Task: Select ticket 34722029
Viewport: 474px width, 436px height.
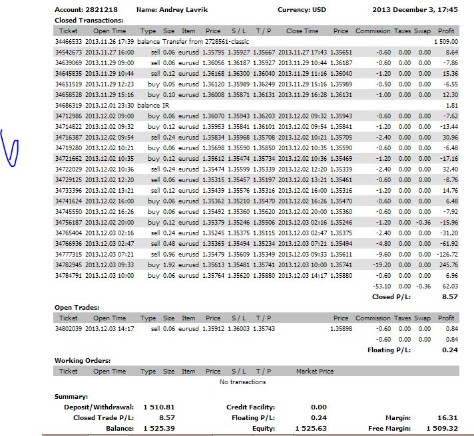Action: pyautogui.click(x=69, y=169)
